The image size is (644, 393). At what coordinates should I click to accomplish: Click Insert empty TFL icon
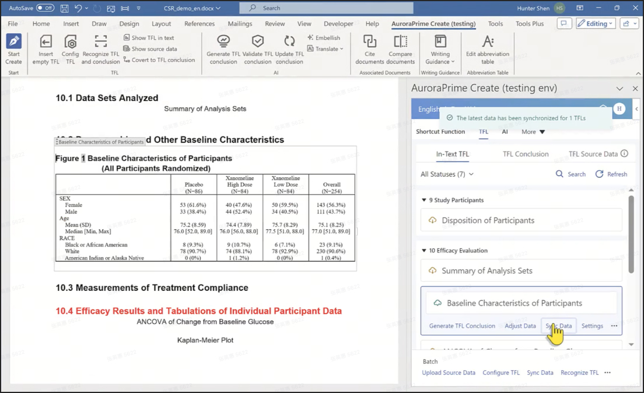(45, 41)
